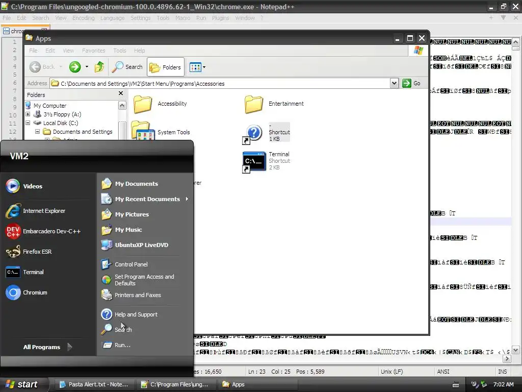Toggle the Folders pane button
The image size is (522, 392).
point(165,67)
